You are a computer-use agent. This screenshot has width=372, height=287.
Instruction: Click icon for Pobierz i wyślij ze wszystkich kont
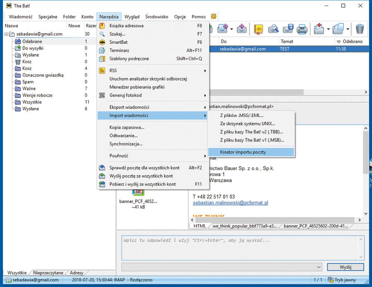tap(102, 184)
